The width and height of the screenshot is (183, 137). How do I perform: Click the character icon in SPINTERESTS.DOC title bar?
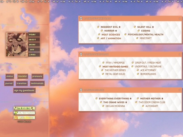tap(81, 18)
